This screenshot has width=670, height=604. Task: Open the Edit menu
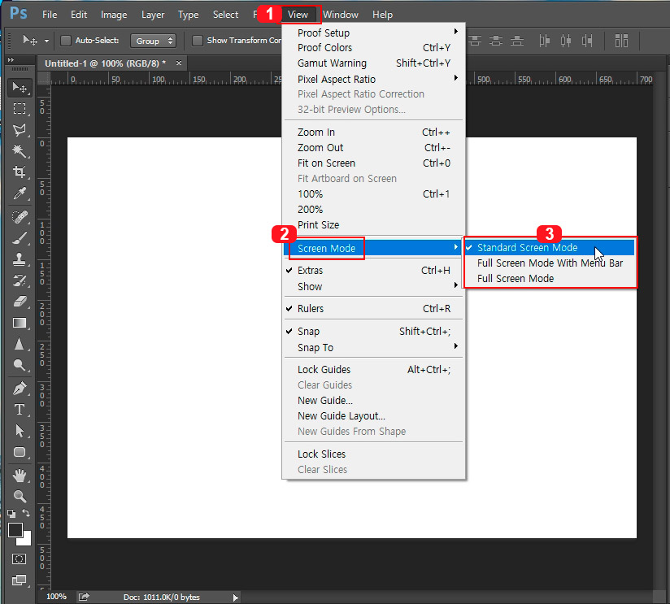(79, 15)
